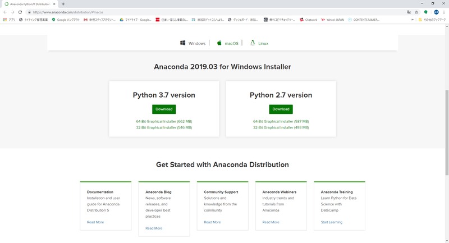This screenshot has height=243, width=449.
Task: Open the 無料コピペチェックツール bookmark
Action: point(279,20)
